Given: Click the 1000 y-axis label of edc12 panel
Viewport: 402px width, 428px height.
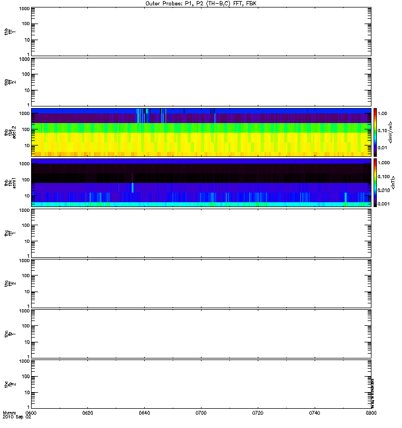Looking at the screenshot, I should coord(24,113).
